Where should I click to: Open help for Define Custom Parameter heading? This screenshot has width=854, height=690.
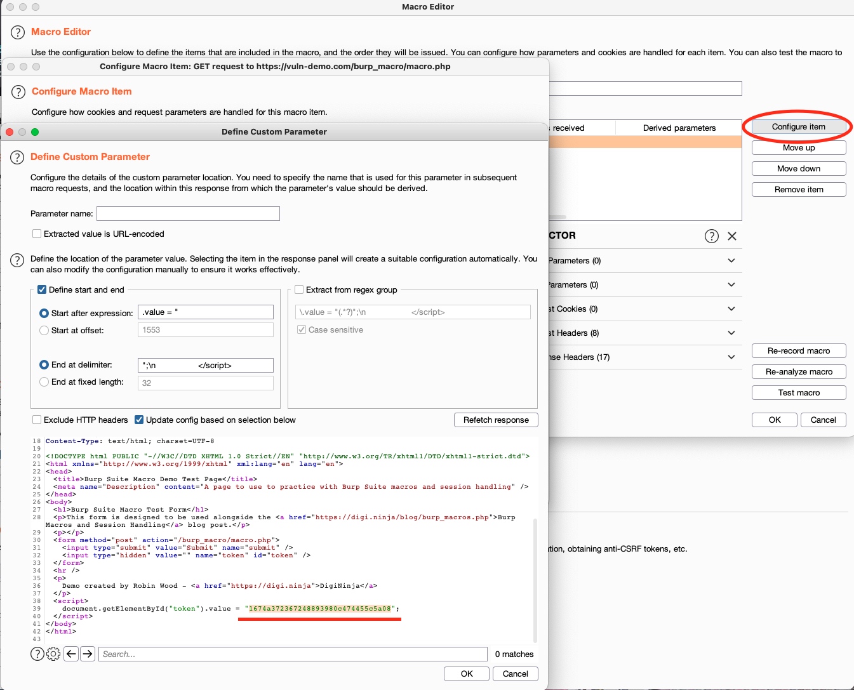click(17, 157)
